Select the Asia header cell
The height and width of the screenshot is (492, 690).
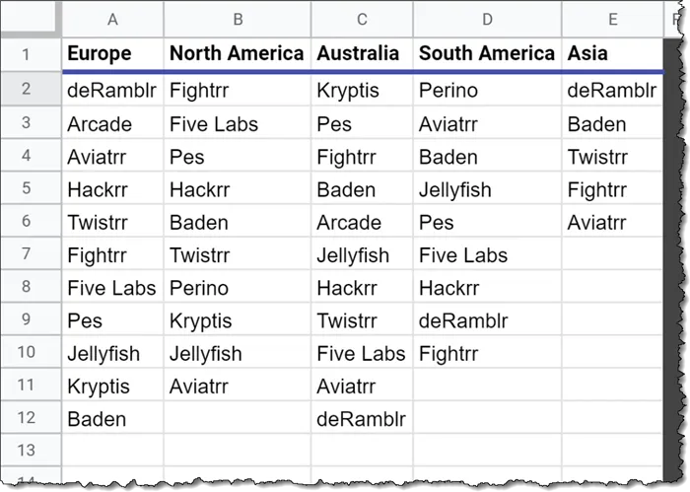click(x=586, y=53)
